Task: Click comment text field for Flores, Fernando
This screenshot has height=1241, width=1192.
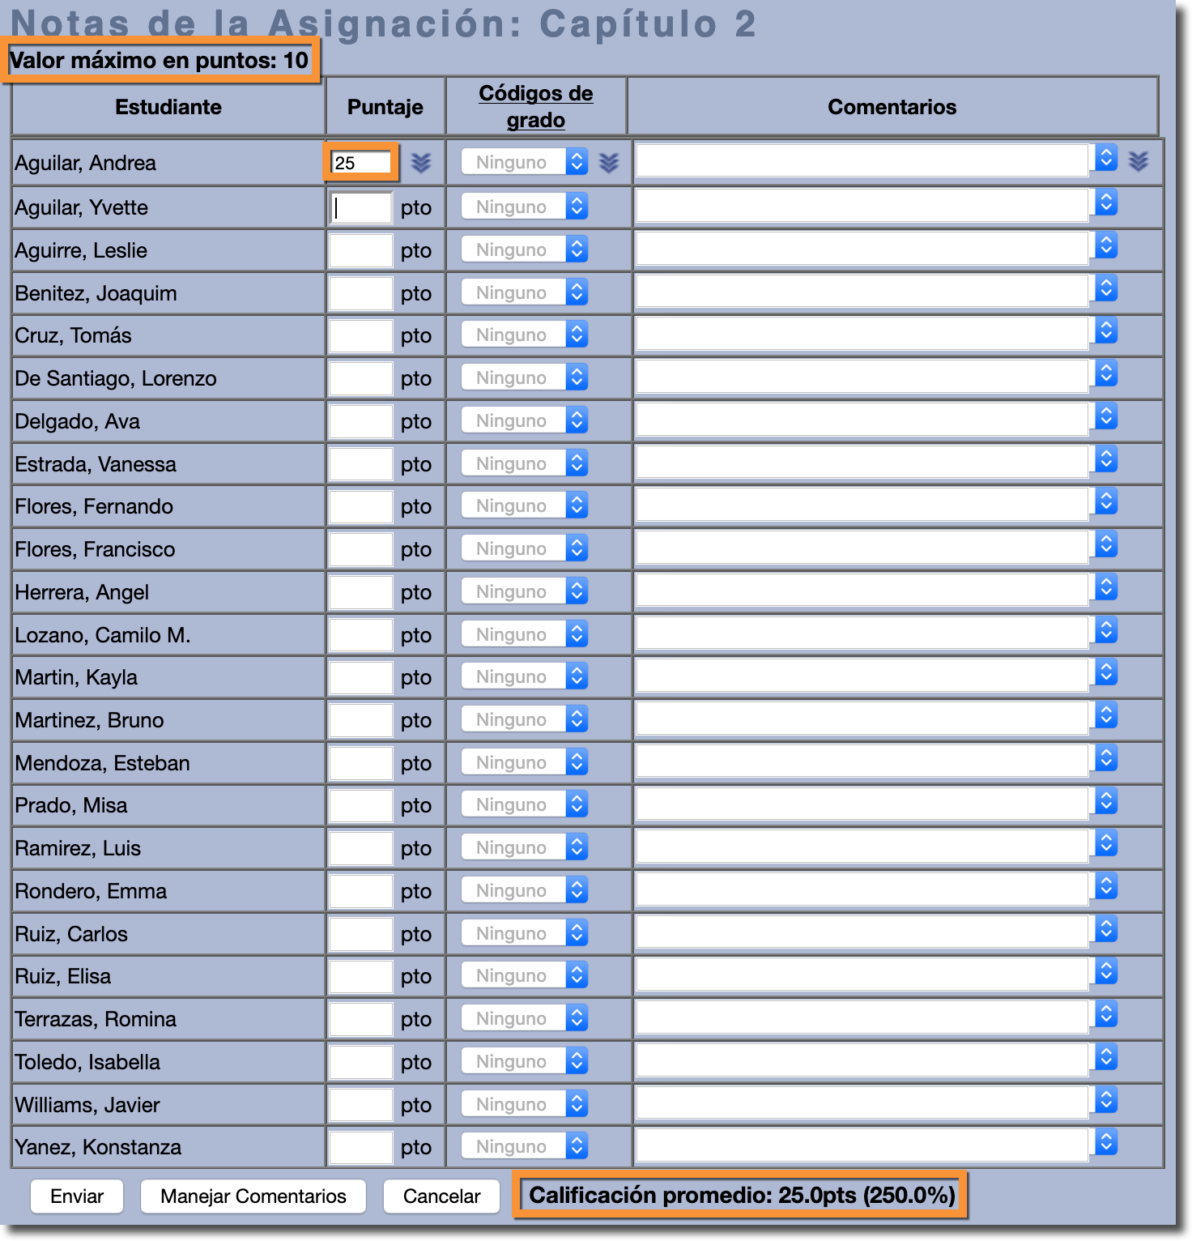Action: [x=862, y=506]
